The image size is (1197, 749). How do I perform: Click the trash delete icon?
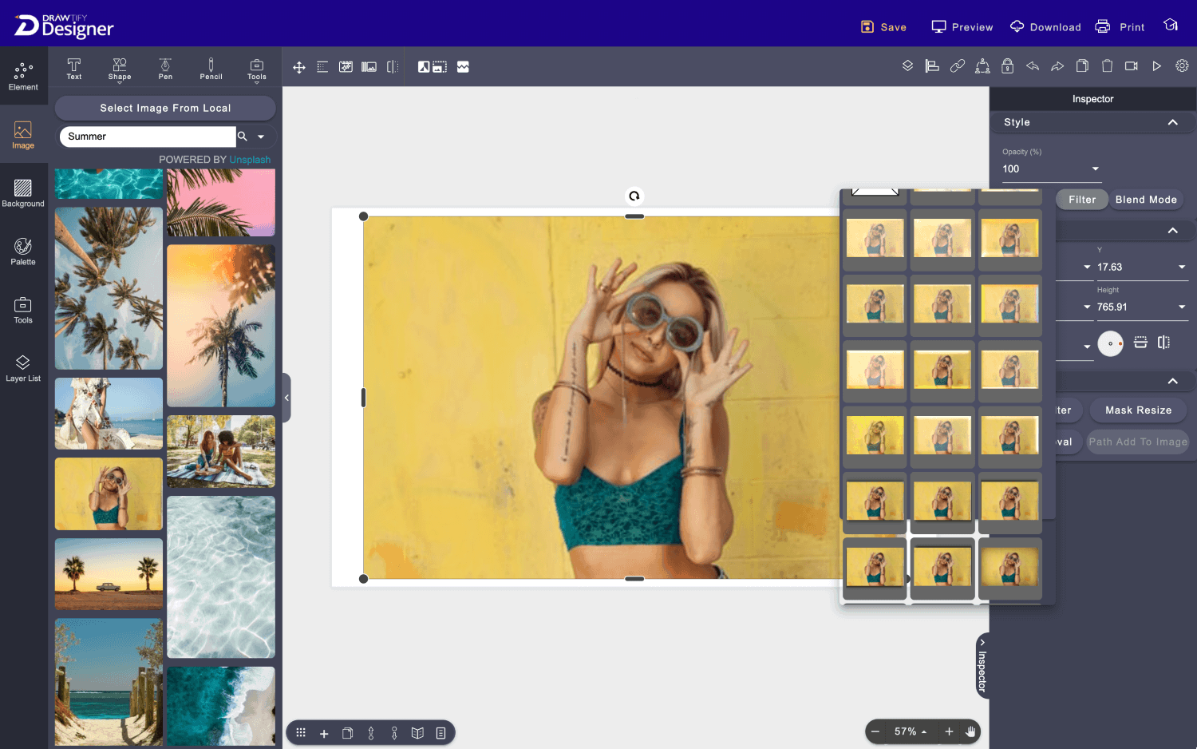click(1107, 66)
